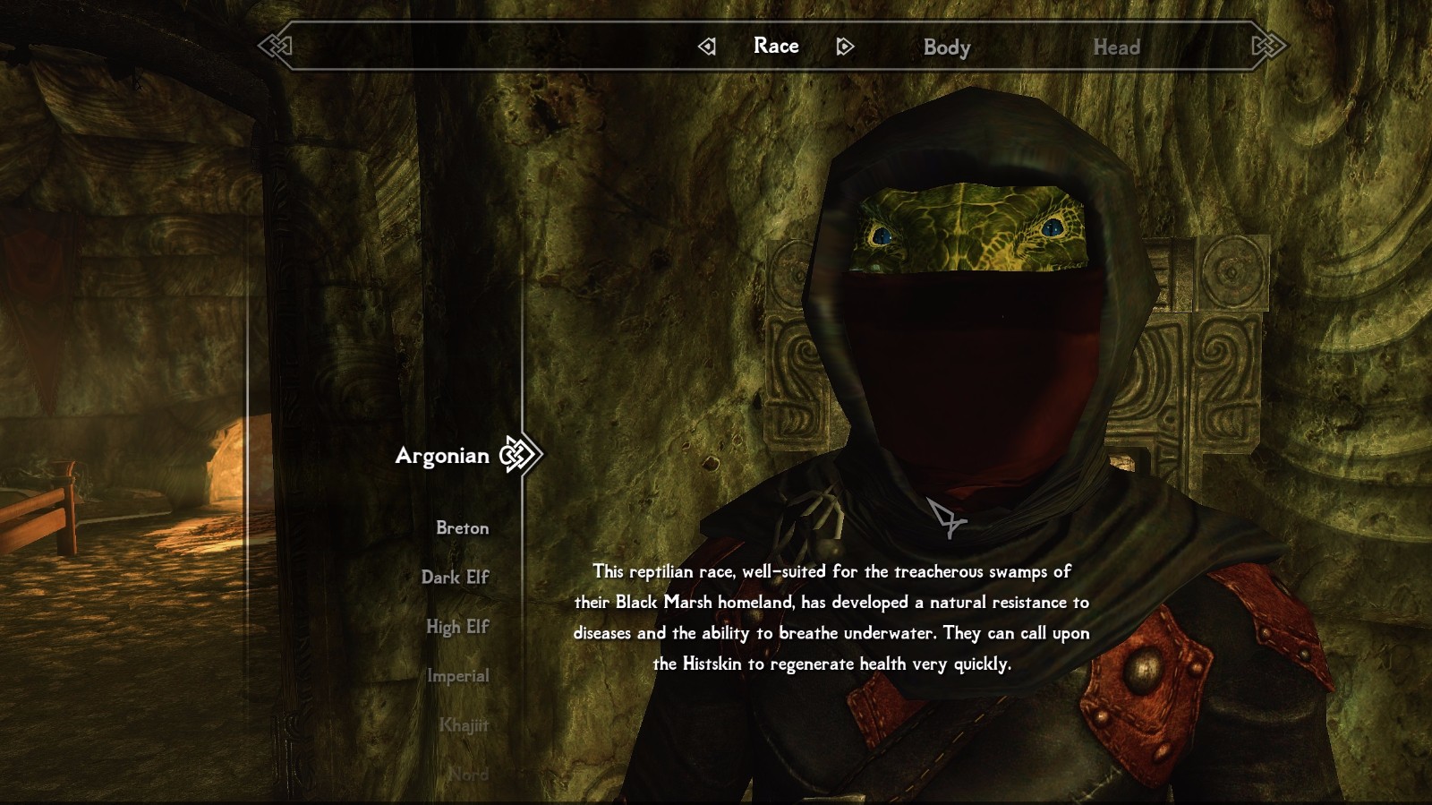The width and height of the screenshot is (1432, 805).
Task: Open the Body category tab
Action: (946, 47)
